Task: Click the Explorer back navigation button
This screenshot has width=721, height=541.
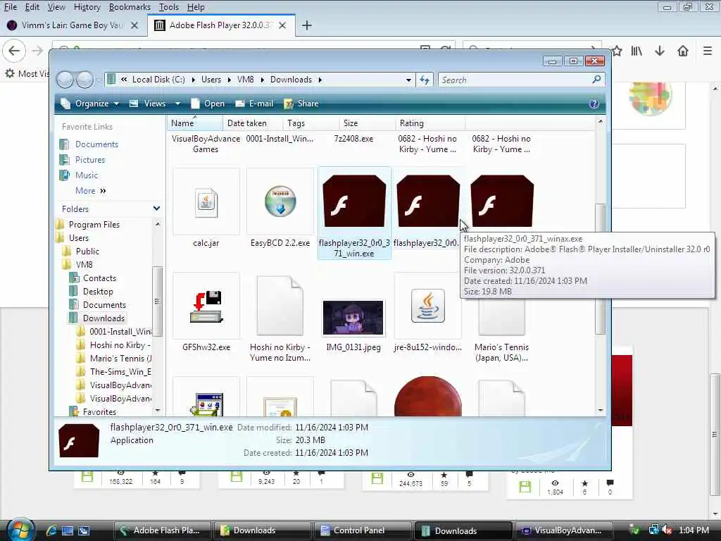Action: tap(65, 80)
